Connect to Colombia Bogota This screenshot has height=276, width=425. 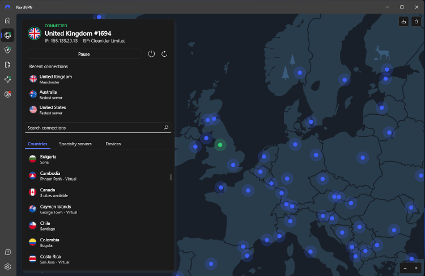coord(97,242)
